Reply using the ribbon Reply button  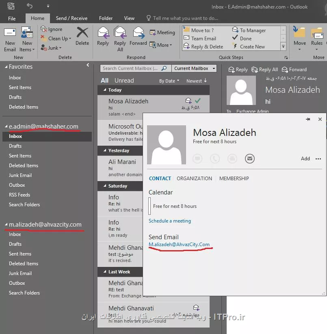tap(103, 36)
